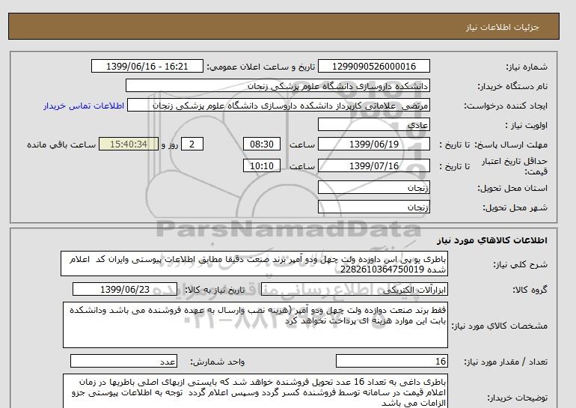Image resolution: width=576 pixels, height=408 pixels.
Task: Click buyer organization name field دانشکده داروسازی
Action: click(278, 85)
